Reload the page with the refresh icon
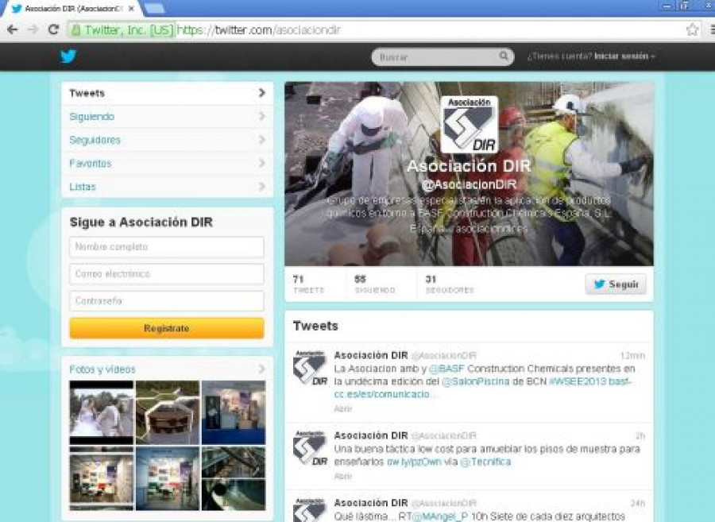Image resolution: width=715 pixels, height=522 pixels. 53,29
